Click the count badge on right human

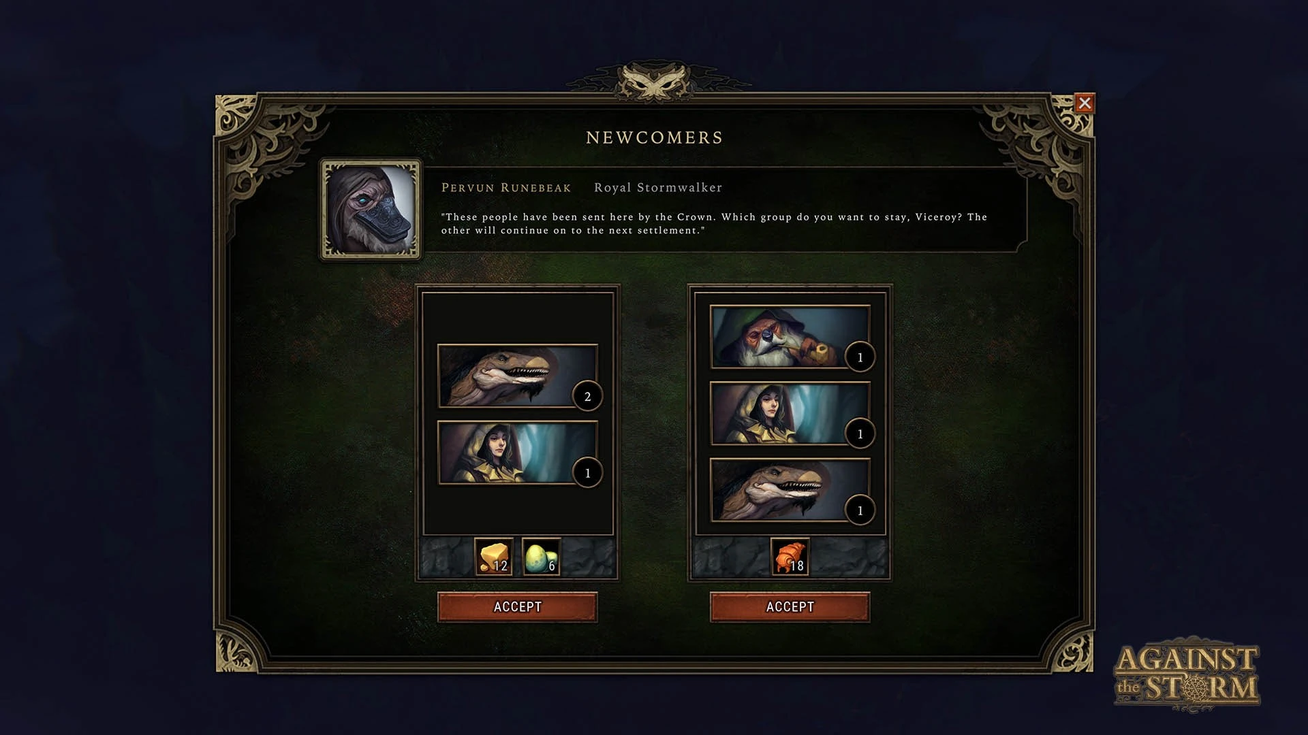click(x=860, y=434)
